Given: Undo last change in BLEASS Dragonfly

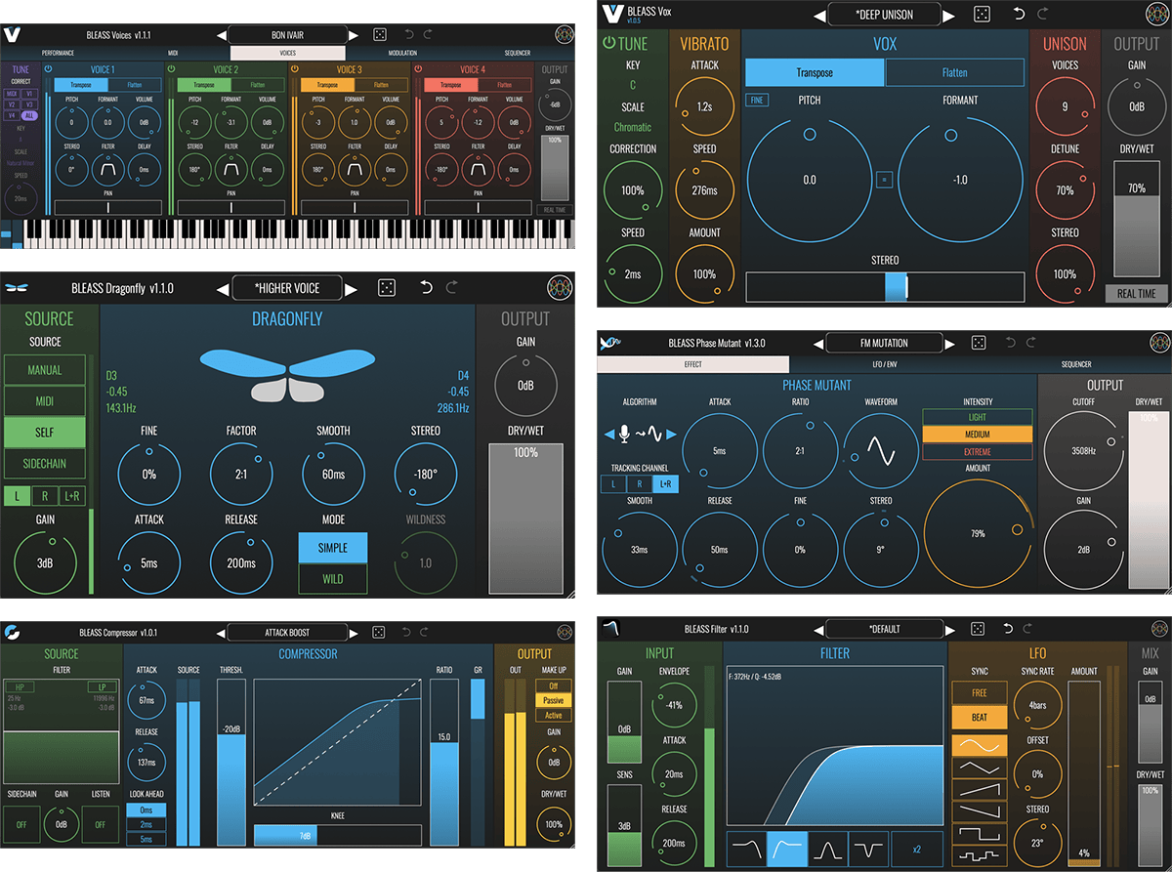Looking at the screenshot, I should tap(426, 287).
